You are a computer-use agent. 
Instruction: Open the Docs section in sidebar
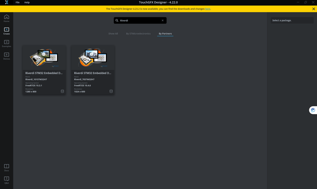[6, 167]
